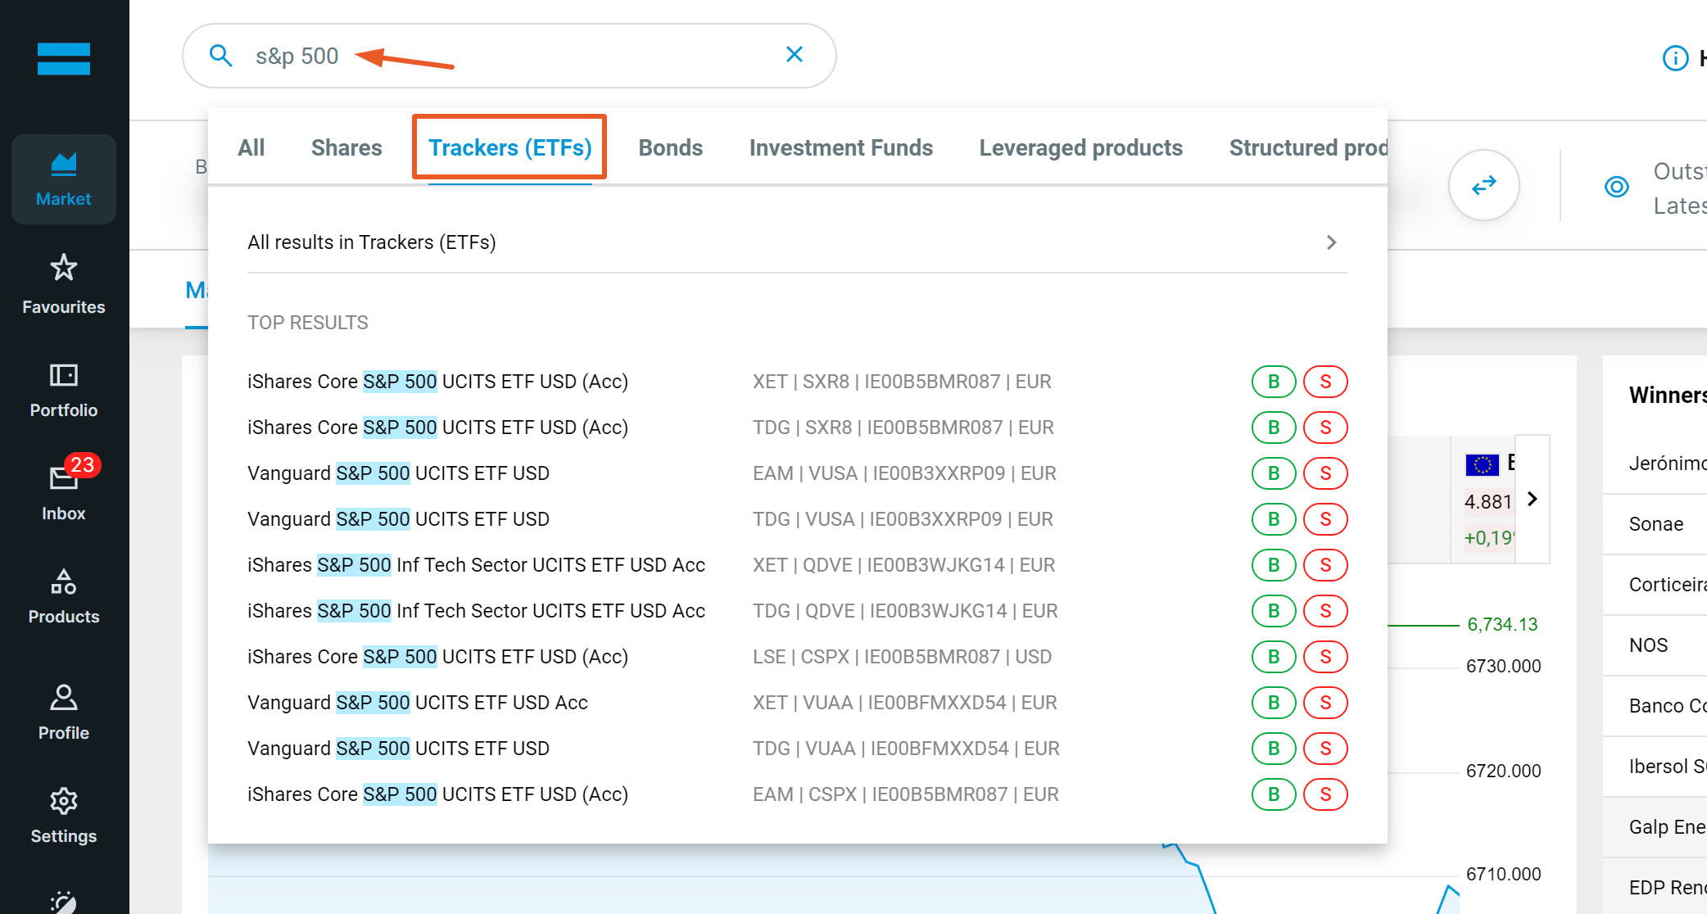Select the Bonds search tab
This screenshot has width=1707, height=914.
coord(671,147)
